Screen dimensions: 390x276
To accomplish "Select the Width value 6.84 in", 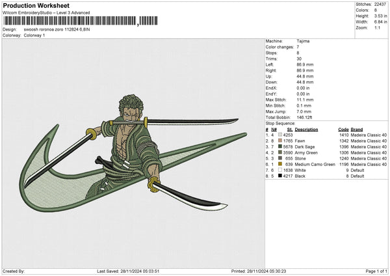I will tap(380, 22).
